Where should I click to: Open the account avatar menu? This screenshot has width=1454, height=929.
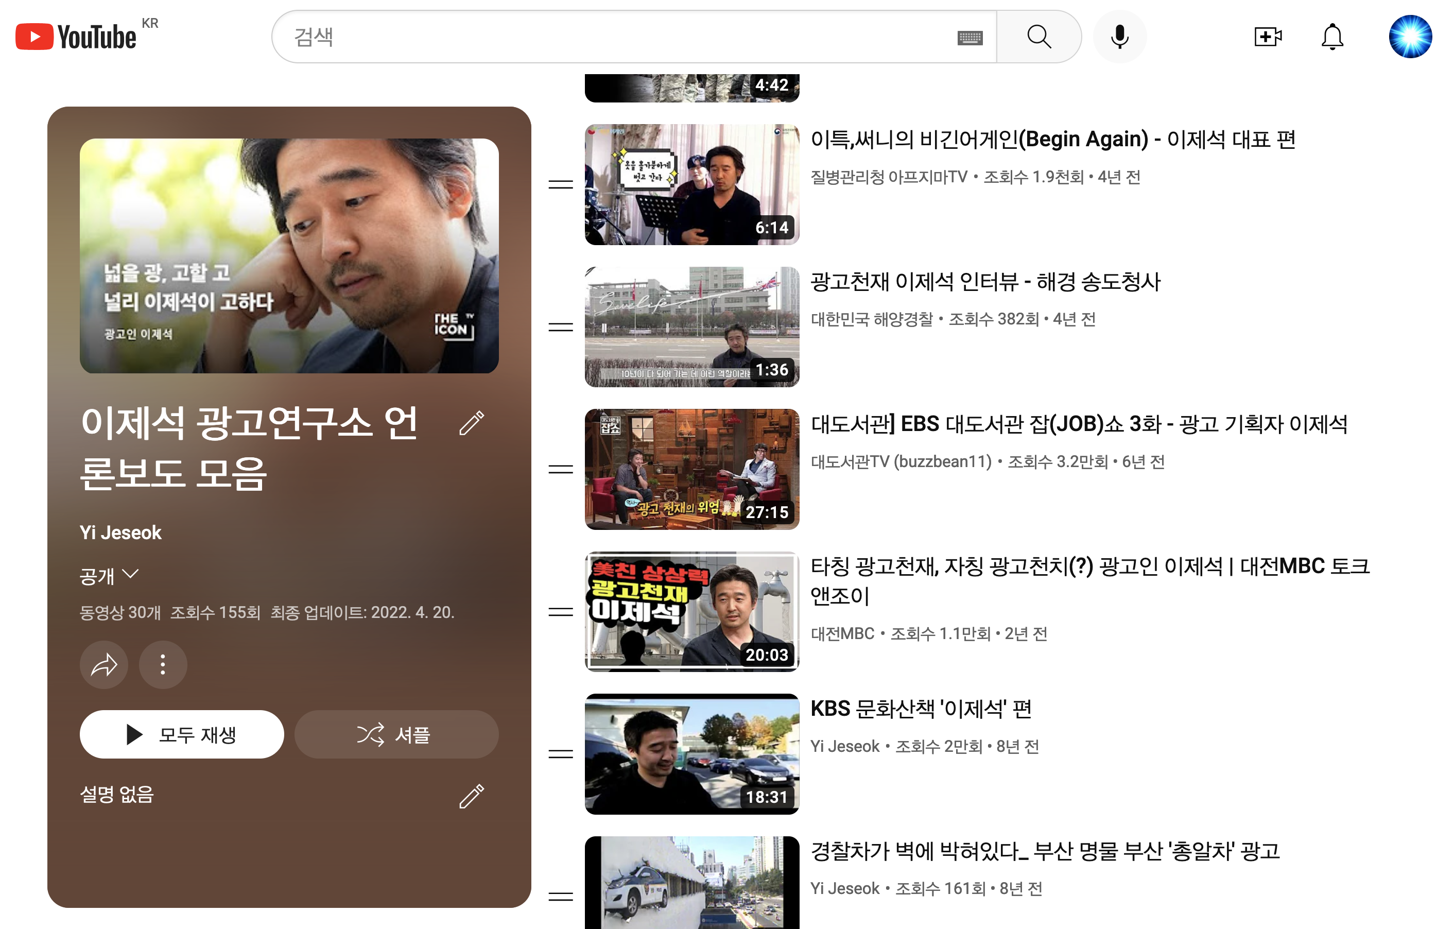pos(1410,37)
